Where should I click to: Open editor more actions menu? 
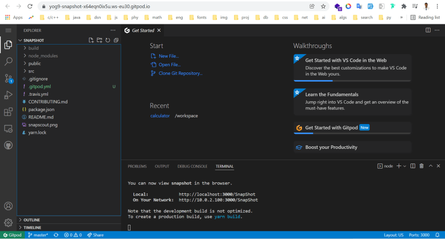[x=437, y=30]
